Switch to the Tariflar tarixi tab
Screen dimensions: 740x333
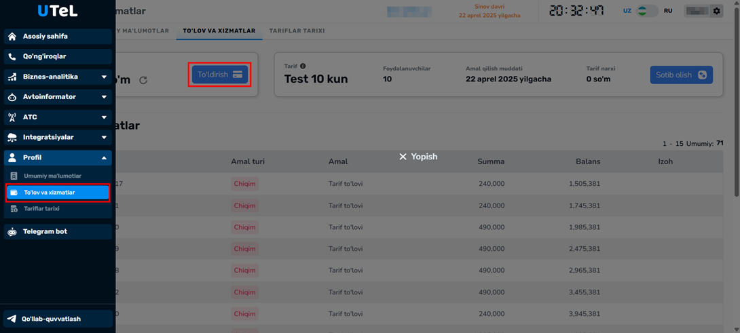click(x=297, y=31)
